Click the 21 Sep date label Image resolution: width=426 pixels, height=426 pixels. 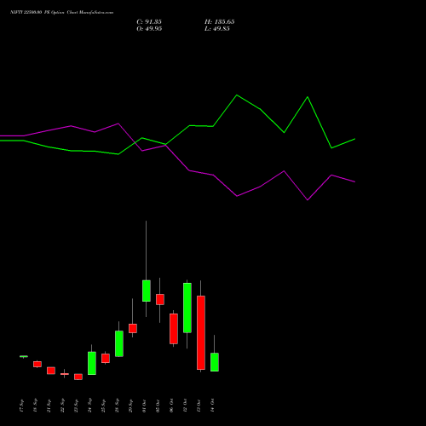[x=49, y=406]
